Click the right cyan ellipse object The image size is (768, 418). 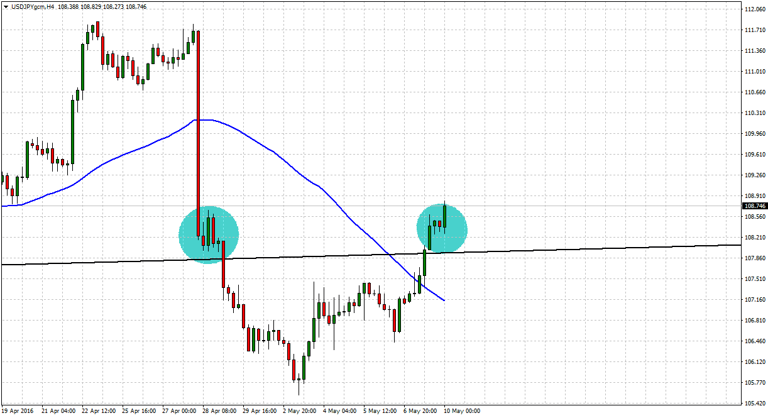[442, 229]
